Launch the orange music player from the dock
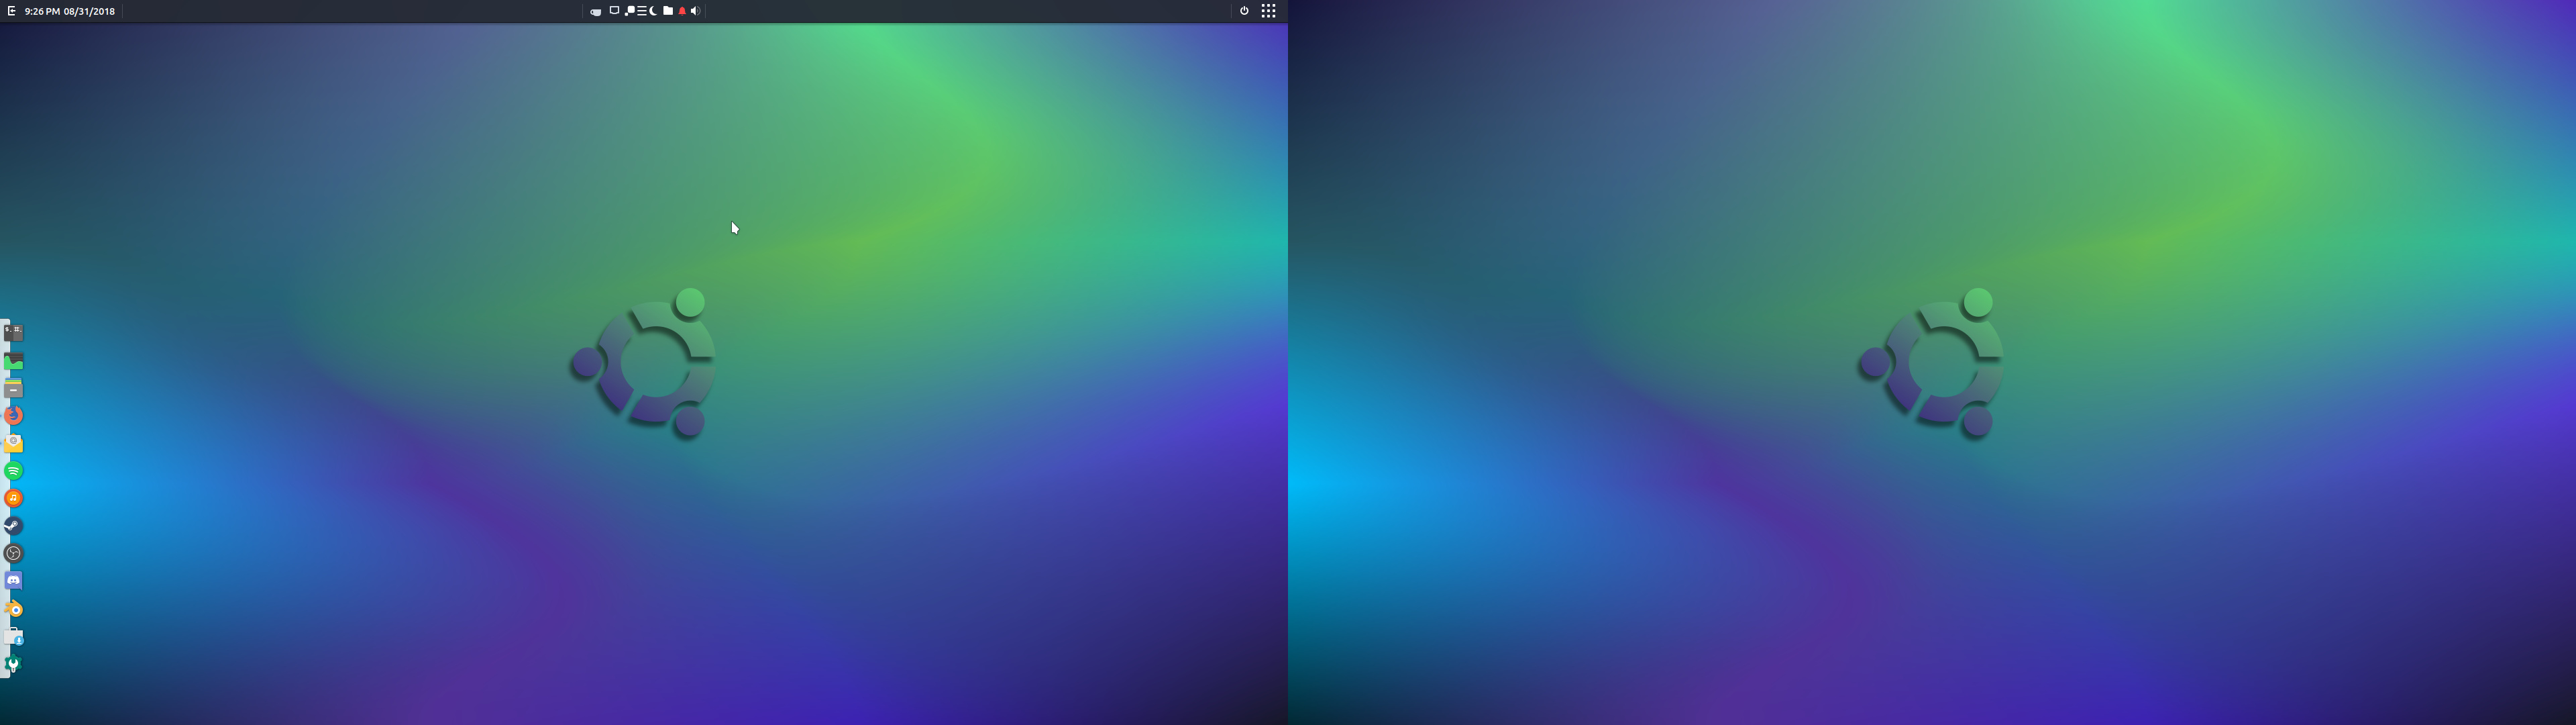 (13, 497)
